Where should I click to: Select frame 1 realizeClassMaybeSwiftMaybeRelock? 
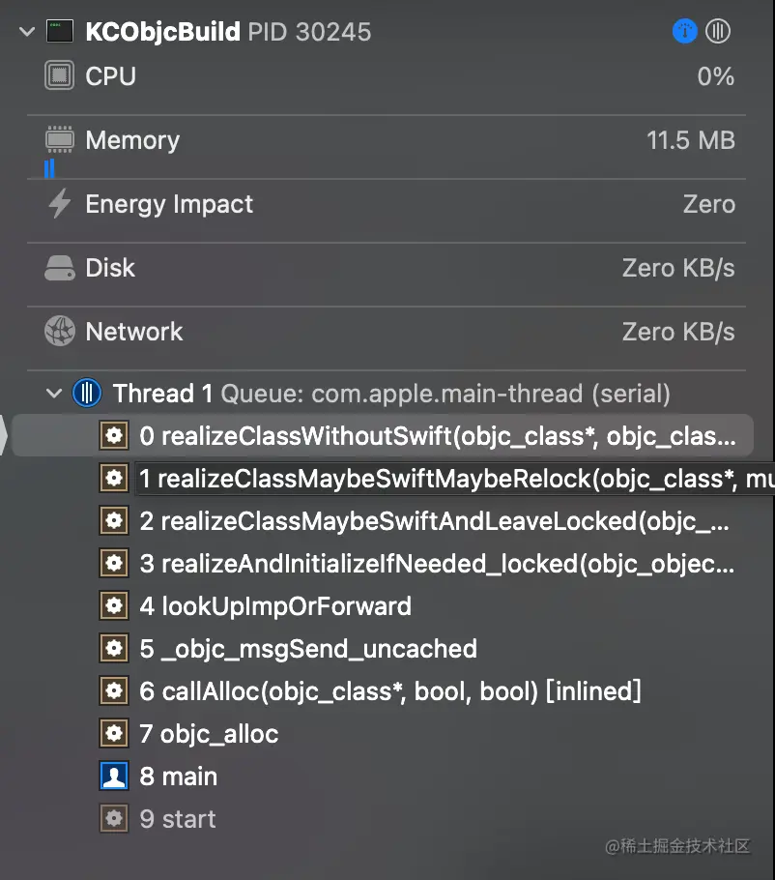[x=437, y=479]
